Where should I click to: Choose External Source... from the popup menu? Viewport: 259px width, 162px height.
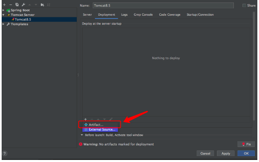100,130
